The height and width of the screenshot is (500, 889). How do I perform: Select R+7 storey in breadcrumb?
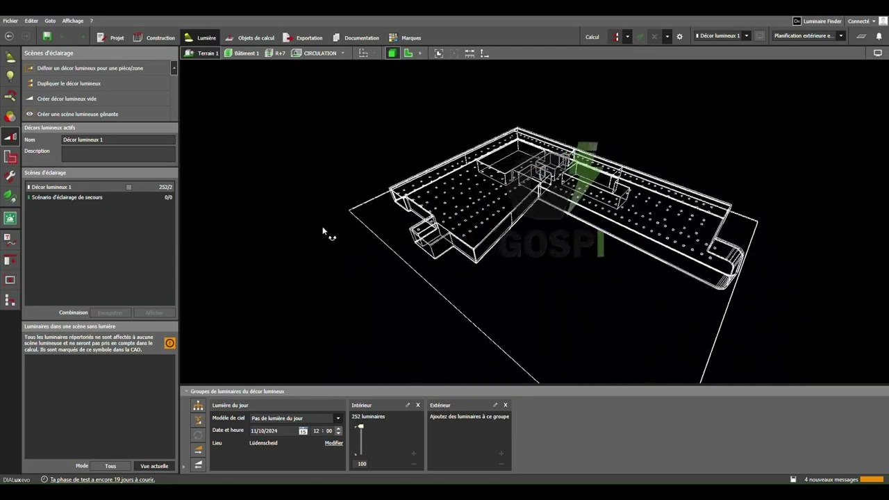click(275, 53)
